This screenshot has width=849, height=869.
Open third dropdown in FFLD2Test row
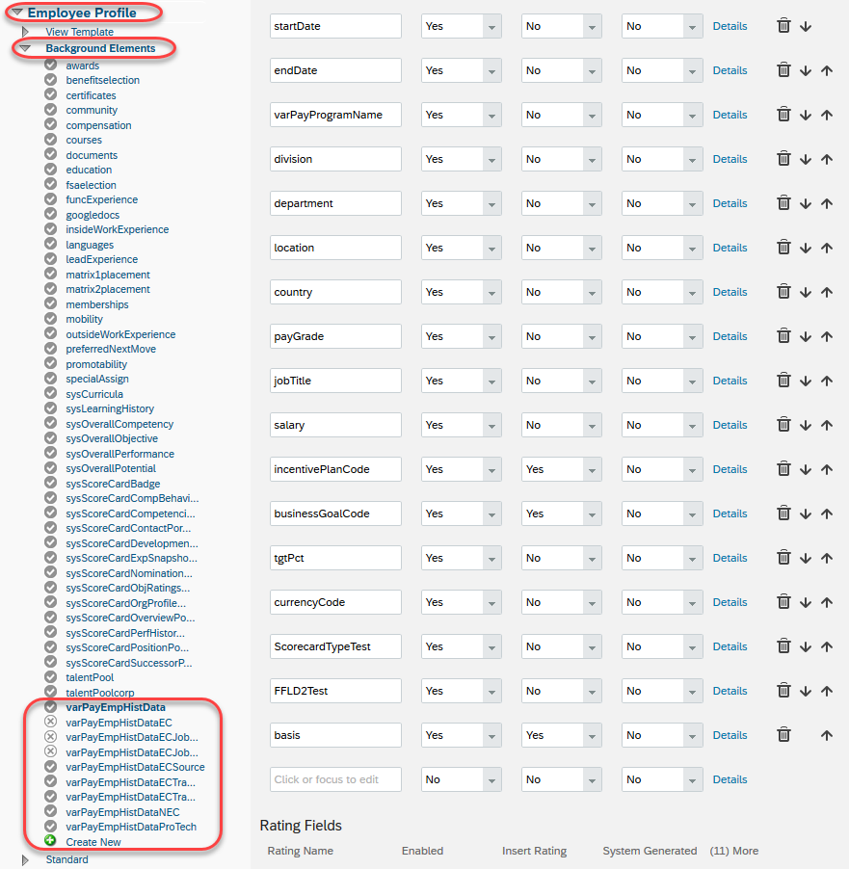coord(662,691)
